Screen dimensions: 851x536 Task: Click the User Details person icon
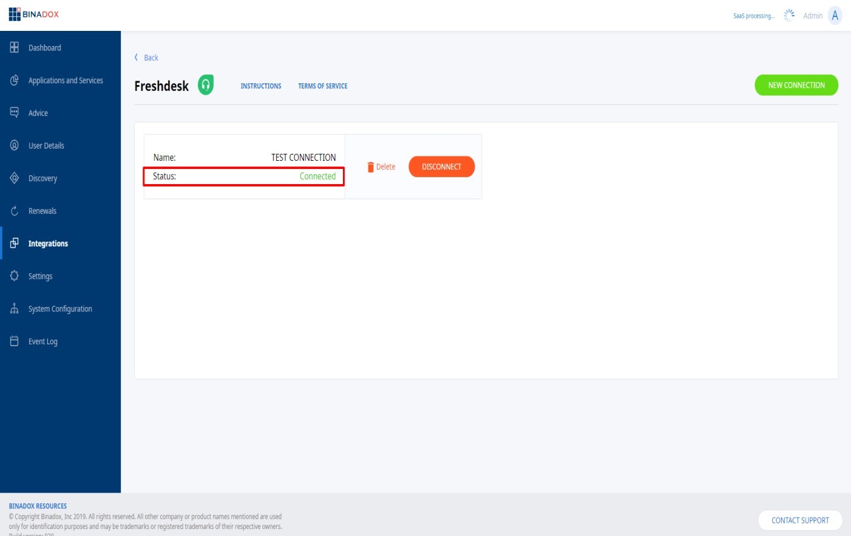click(14, 146)
